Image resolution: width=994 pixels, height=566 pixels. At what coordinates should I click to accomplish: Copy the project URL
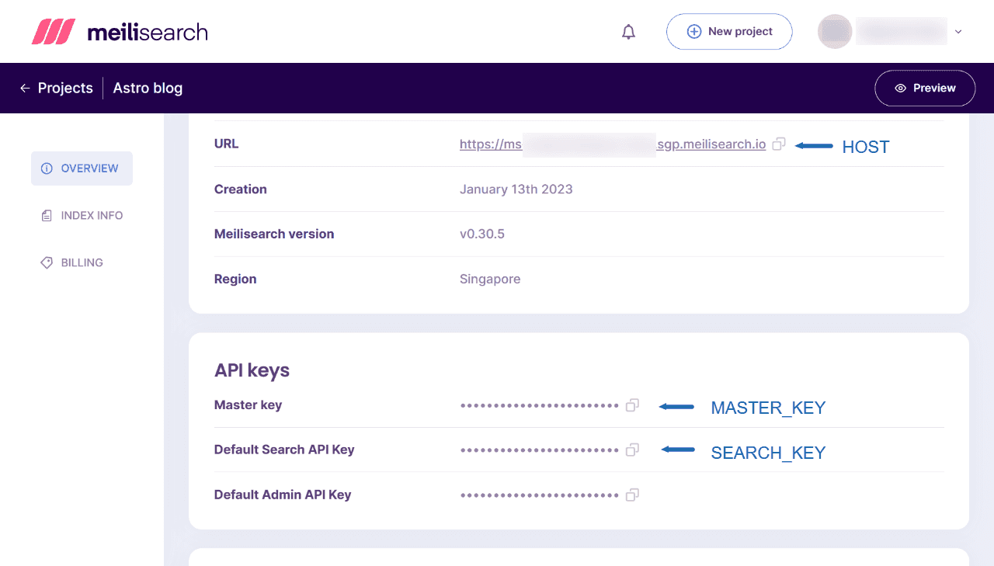coord(779,144)
